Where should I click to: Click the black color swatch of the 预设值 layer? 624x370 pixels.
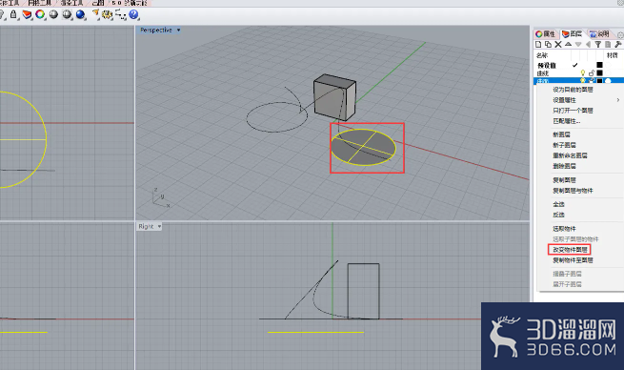[599, 65]
